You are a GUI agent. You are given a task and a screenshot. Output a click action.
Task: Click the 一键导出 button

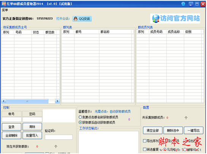coord(194,130)
